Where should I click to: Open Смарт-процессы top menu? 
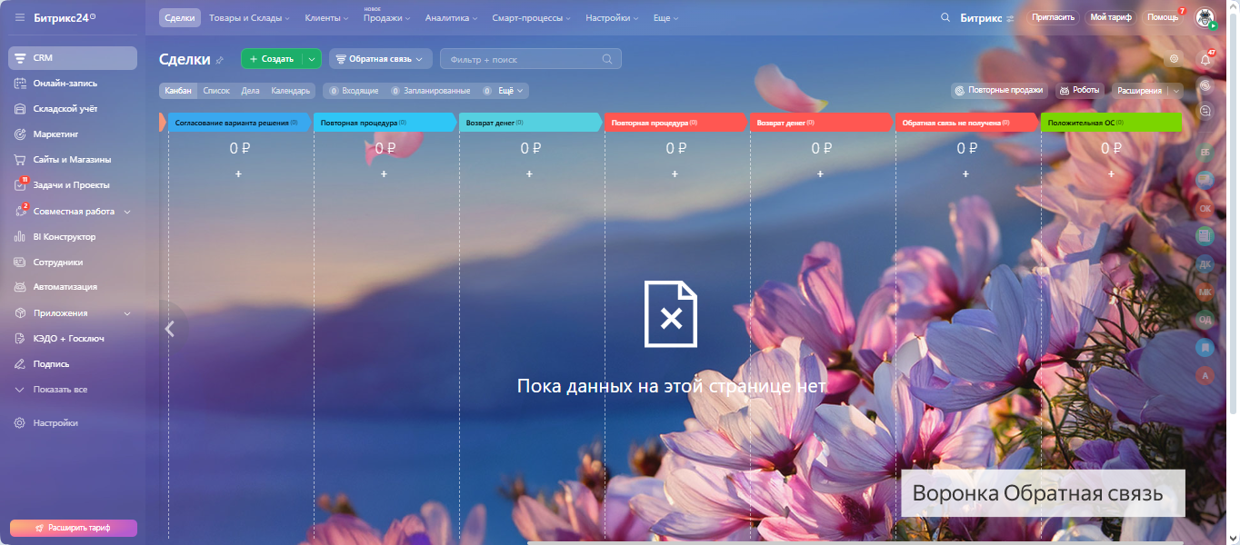(532, 17)
